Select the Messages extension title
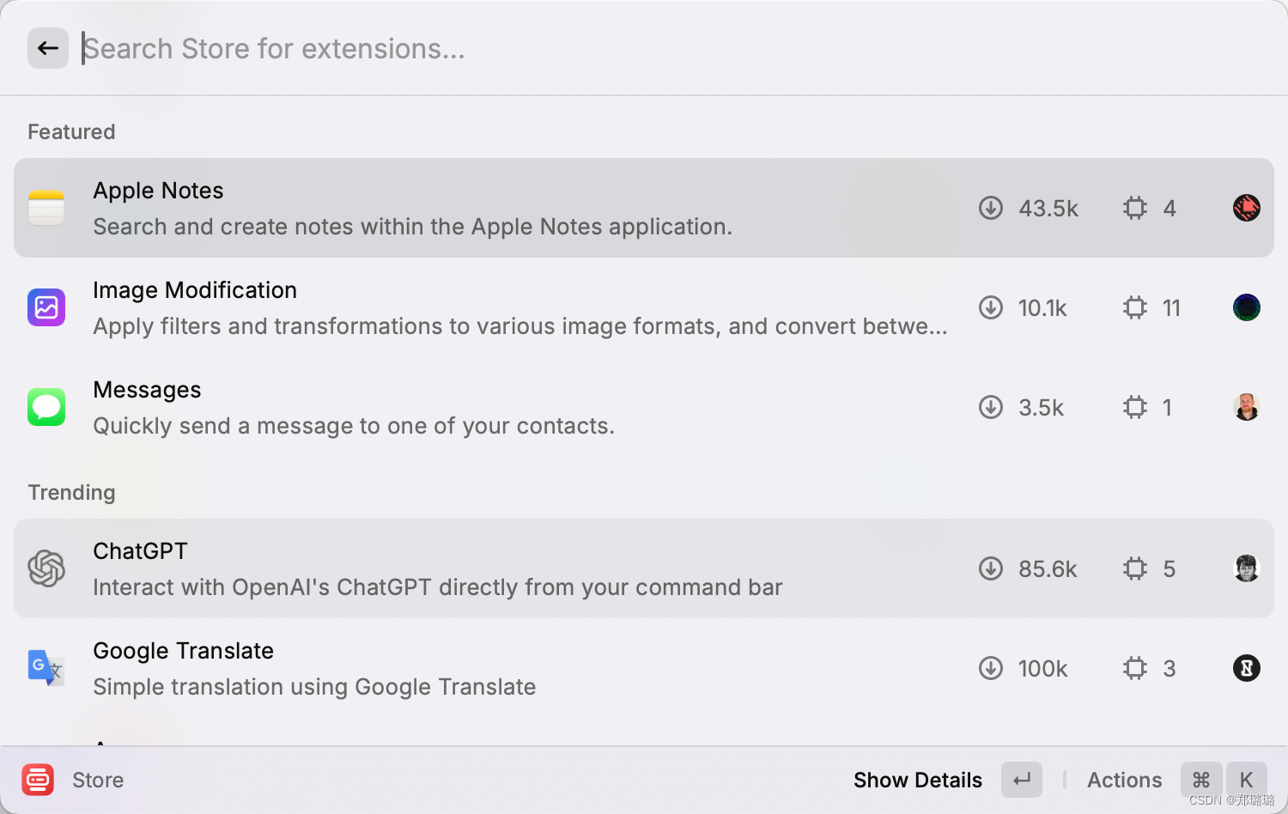The width and height of the screenshot is (1288, 814). 147,390
